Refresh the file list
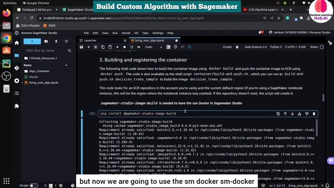This screenshot has height=188, width=334. (x=66, y=41)
